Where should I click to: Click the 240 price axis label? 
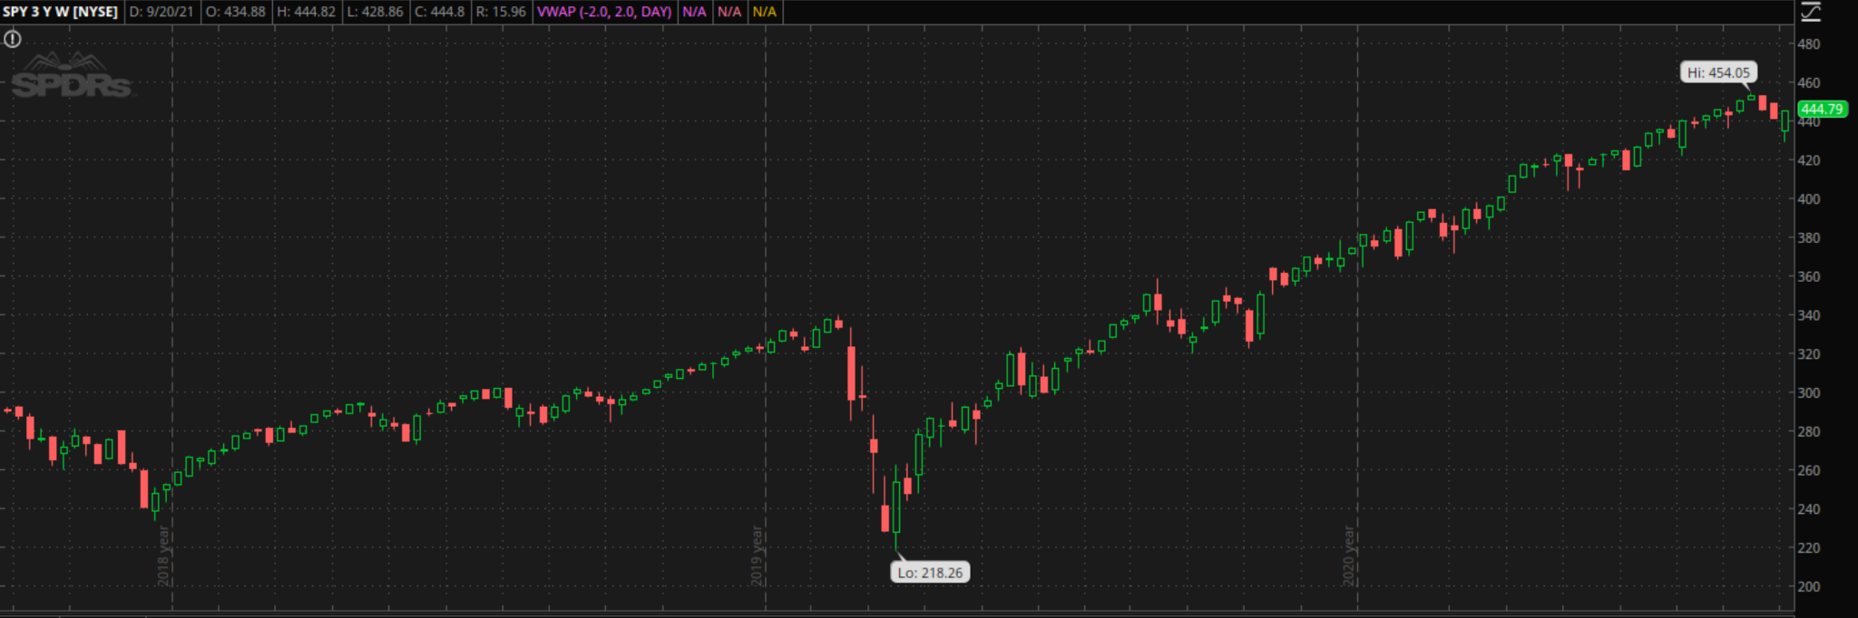point(1808,509)
